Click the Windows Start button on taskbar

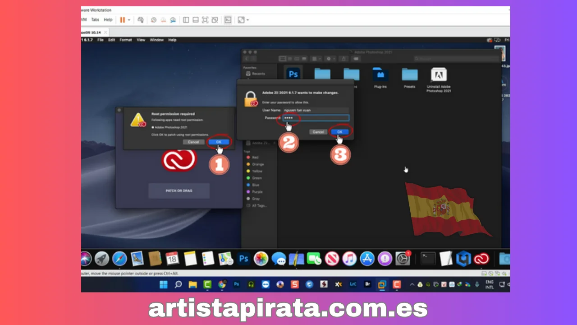[x=164, y=284]
